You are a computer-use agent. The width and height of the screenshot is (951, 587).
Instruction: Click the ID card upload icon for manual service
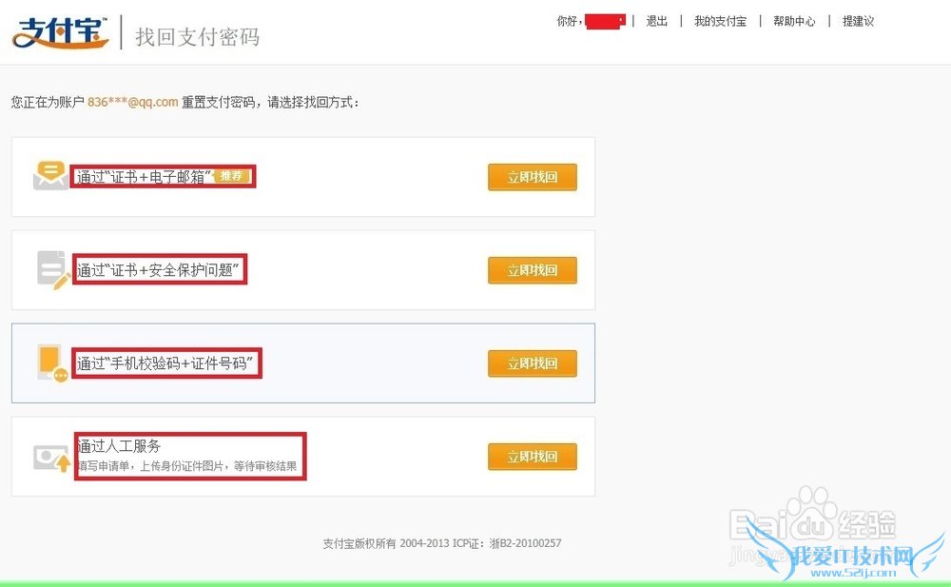(x=52, y=459)
